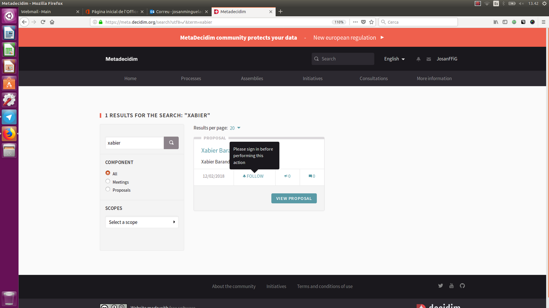This screenshot has width=549, height=308.
Task: Click the View Proposal button
Action: click(294, 198)
